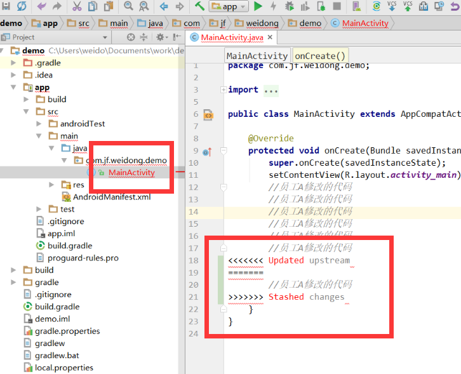Navigate back with the left arrow icon
Screen dimensions: 461x374
(x=164, y=6)
